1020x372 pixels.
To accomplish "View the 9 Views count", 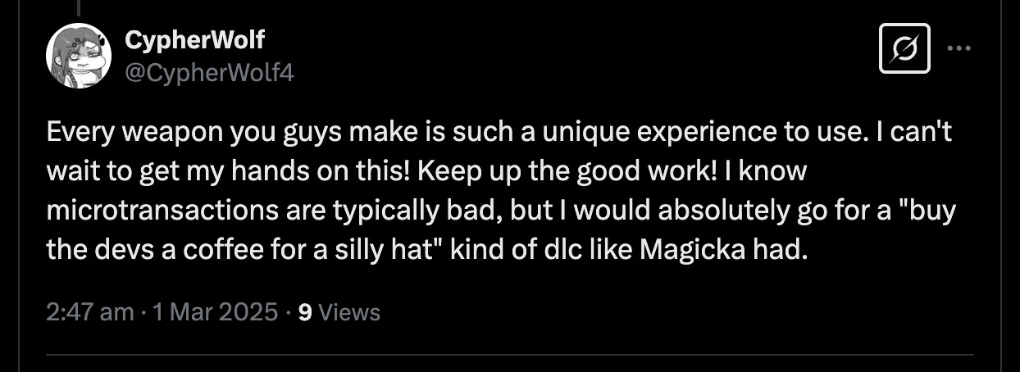I will pyautogui.click(x=339, y=312).
